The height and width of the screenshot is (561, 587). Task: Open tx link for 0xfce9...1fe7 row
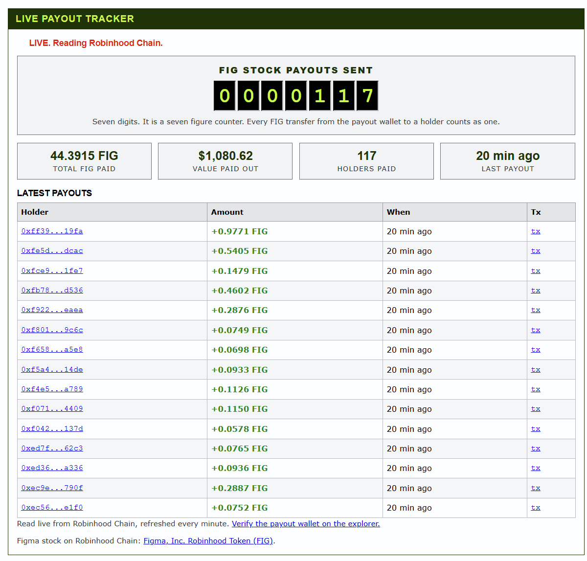click(536, 270)
